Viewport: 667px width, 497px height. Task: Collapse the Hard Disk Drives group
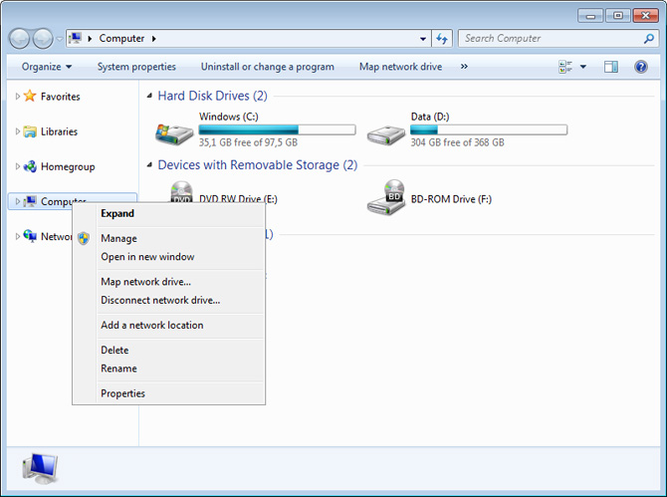point(149,96)
